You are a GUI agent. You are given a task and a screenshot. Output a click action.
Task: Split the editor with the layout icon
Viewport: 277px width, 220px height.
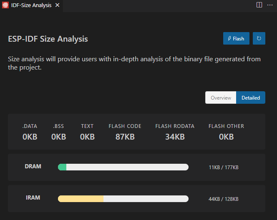click(x=259, y=5)
